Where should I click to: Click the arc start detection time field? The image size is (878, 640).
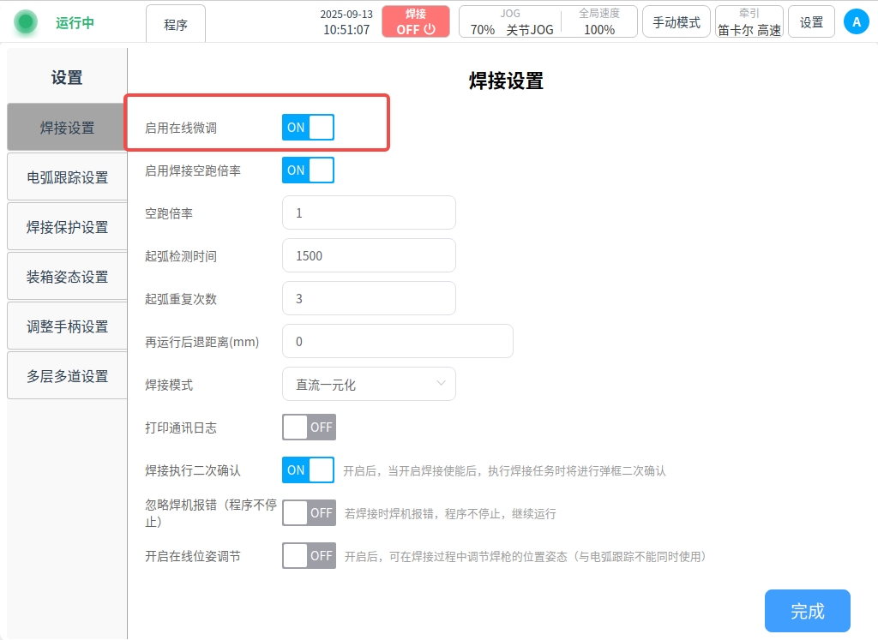point(369,255)
